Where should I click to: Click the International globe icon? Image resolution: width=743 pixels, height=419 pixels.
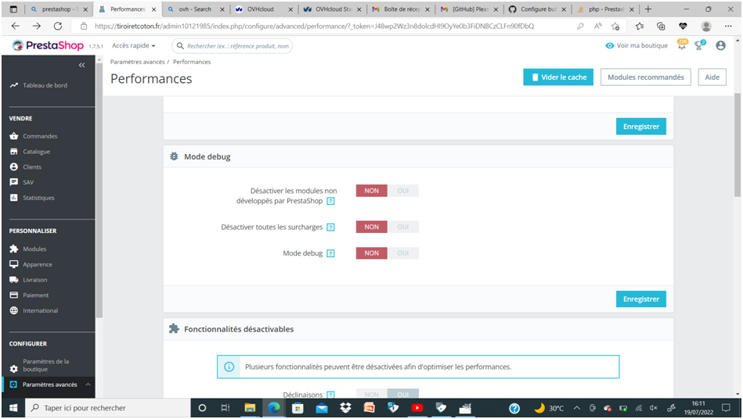[x=14, y=310]
